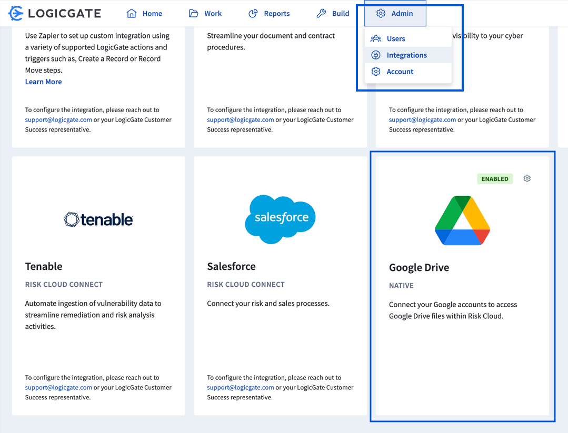Image resolution: width=568 pixels, height=433 pixels.
Task: Click the LogicGate logo
Action: coord(55,13)
